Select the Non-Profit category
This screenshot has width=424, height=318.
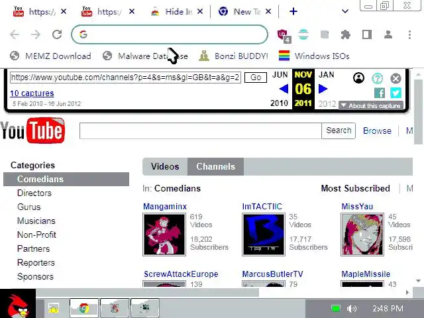tap(36, 235)
